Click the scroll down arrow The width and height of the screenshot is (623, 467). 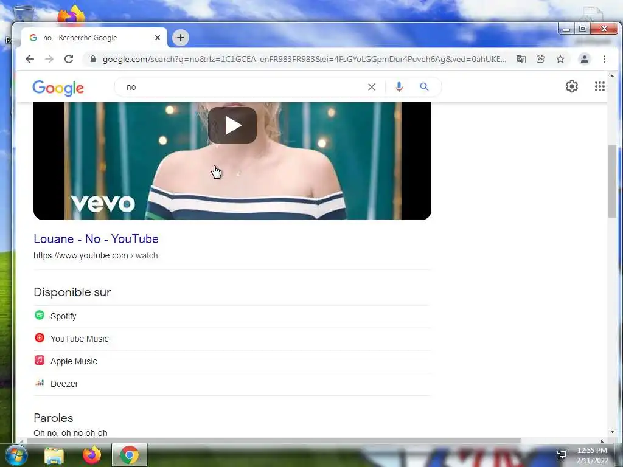[x=612, y=432]
